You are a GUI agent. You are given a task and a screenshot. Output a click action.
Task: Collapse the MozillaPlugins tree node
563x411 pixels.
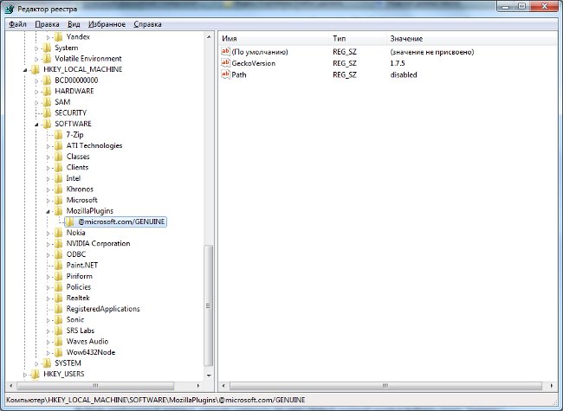[x=48, y=212]
